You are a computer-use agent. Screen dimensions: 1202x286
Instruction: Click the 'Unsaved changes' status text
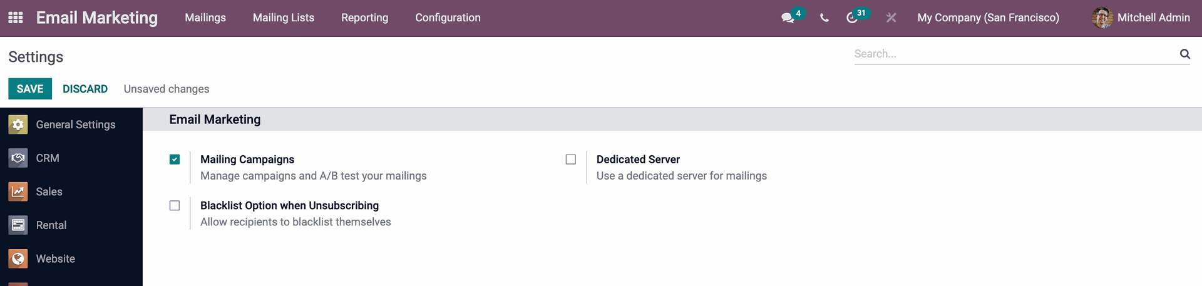(x=167, y=89)
